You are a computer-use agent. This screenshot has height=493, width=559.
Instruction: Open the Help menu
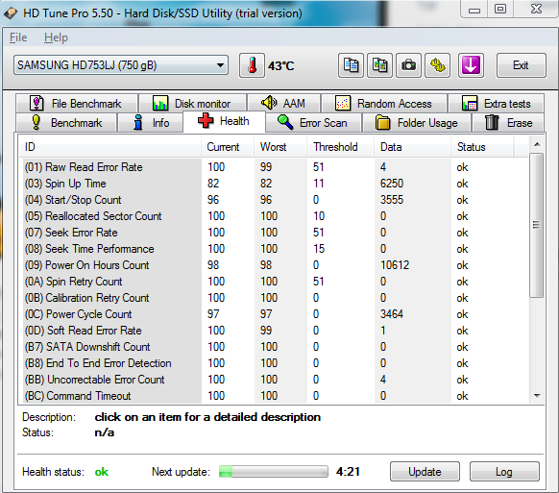(56, 37)
